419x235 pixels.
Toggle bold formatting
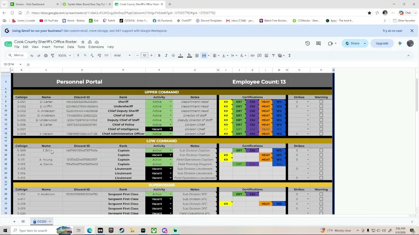tap(159, 55)
